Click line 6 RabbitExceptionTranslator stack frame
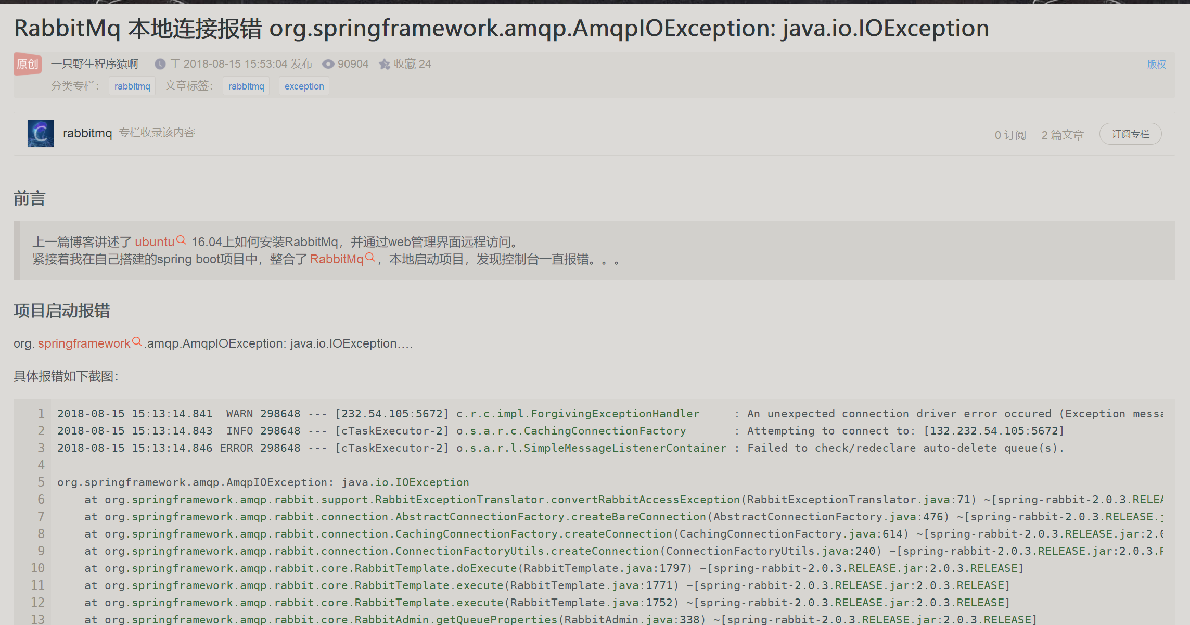Screen dimensions: 1190x625 (x=623, y=500)
